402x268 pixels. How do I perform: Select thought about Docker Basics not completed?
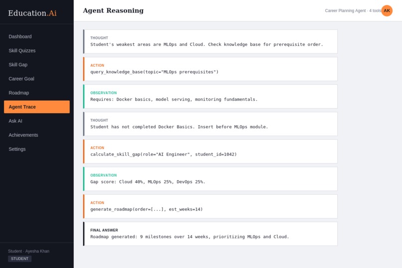[210, 124]
